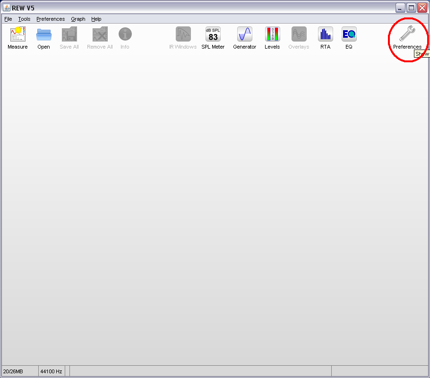Open the EQ window
This screenshot has height=378, width=430.
[x=349, y=34]
